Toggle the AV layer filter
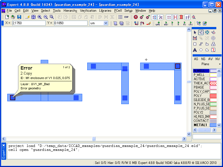 [x=210, y=59]
